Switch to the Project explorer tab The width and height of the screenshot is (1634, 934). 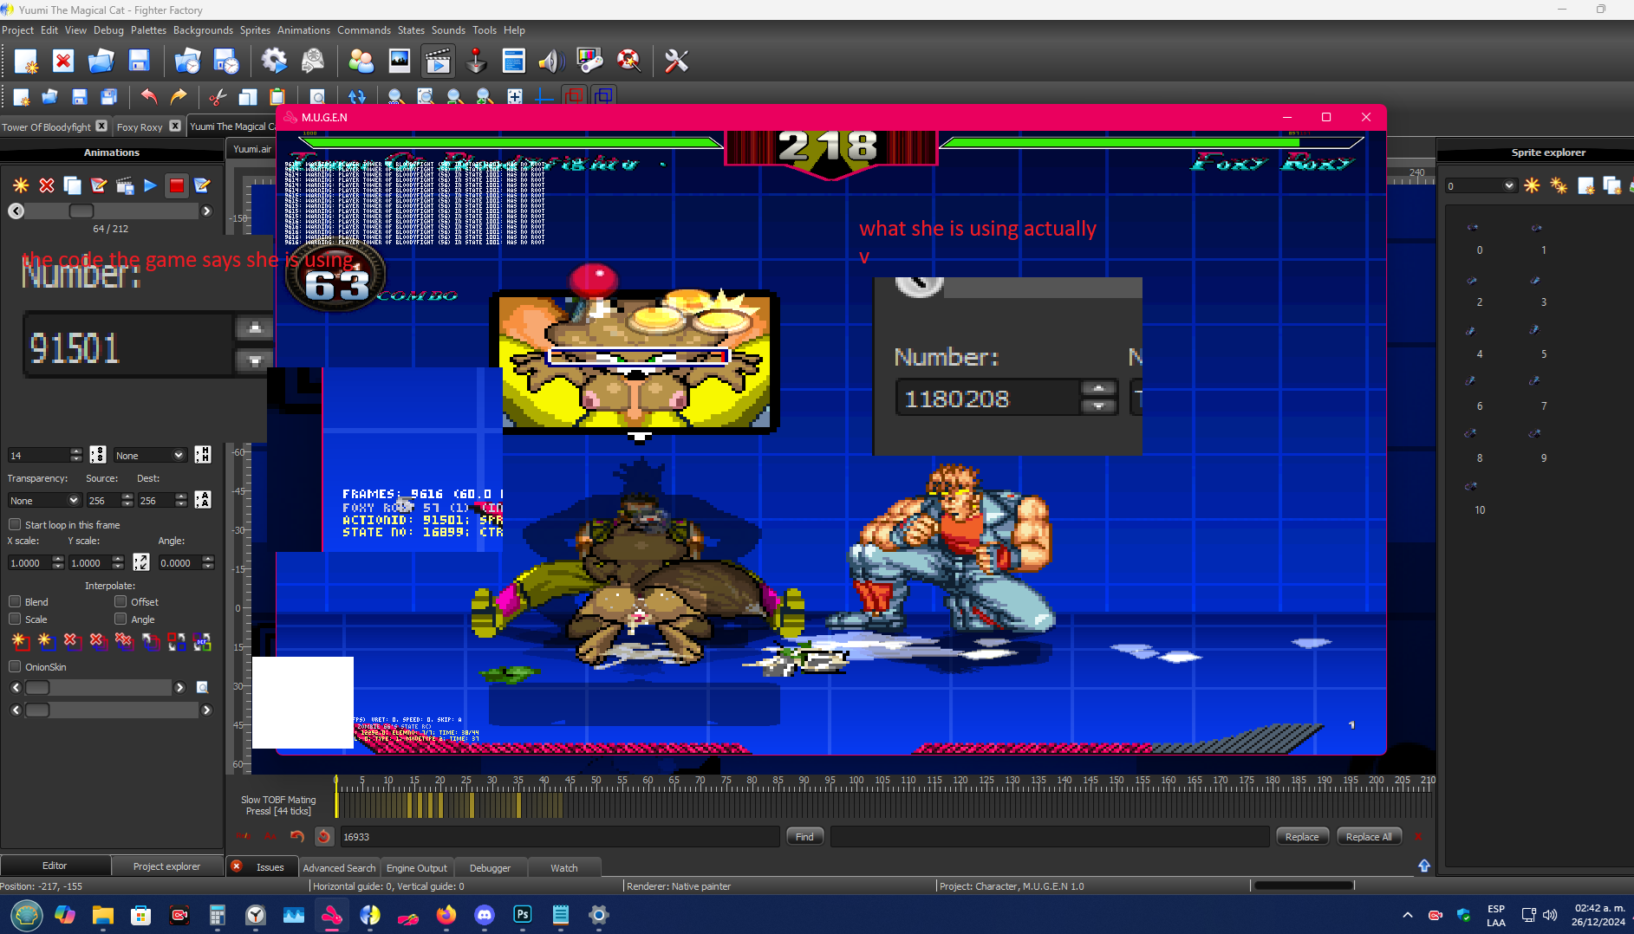pos(166,866)
